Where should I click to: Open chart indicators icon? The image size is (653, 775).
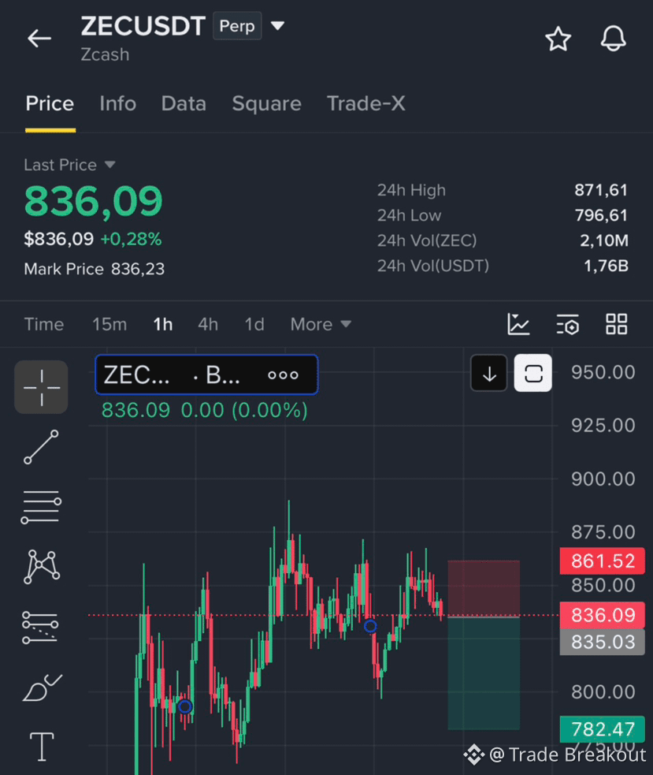point(518,324)
